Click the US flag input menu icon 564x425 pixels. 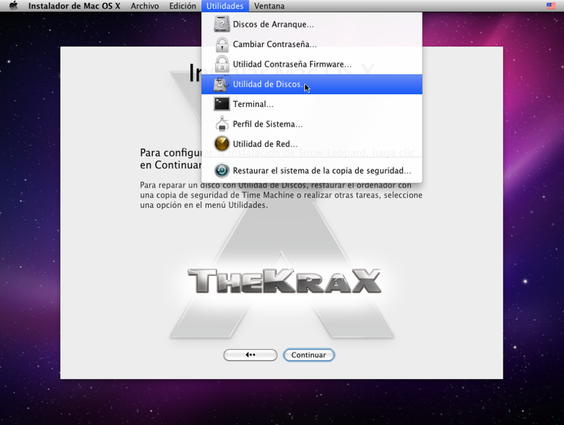coord(551,6)
